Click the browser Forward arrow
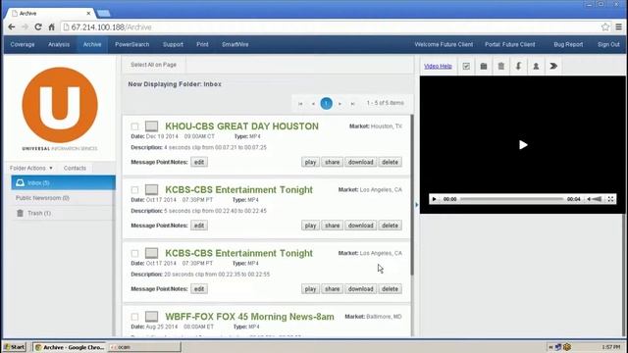628x353 pixels. point(25,27)
